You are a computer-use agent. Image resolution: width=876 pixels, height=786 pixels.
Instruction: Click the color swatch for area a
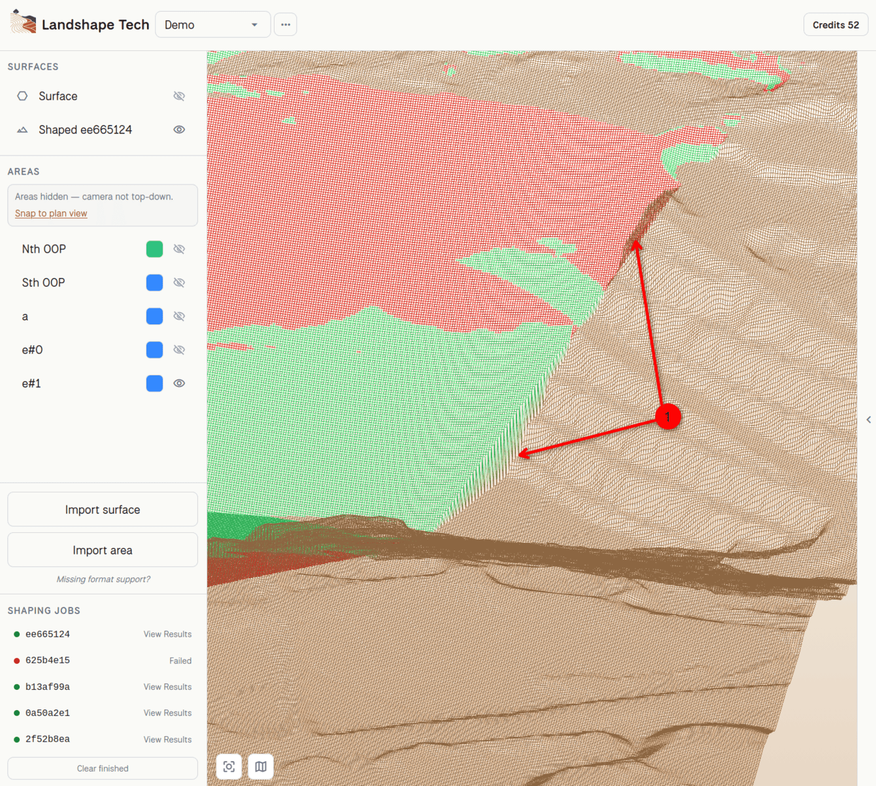[154, 316]
